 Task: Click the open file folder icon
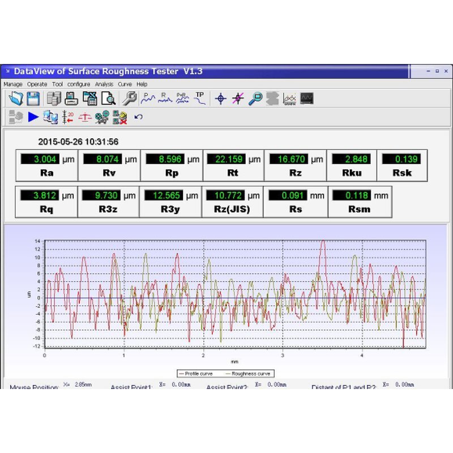(x=16, y=99)
